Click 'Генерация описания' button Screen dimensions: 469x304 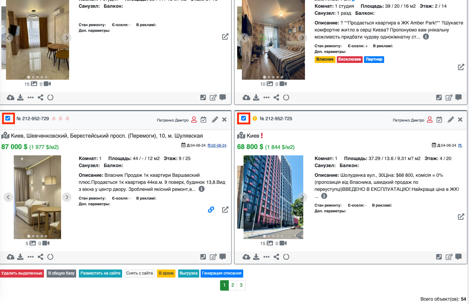[221, 273]
